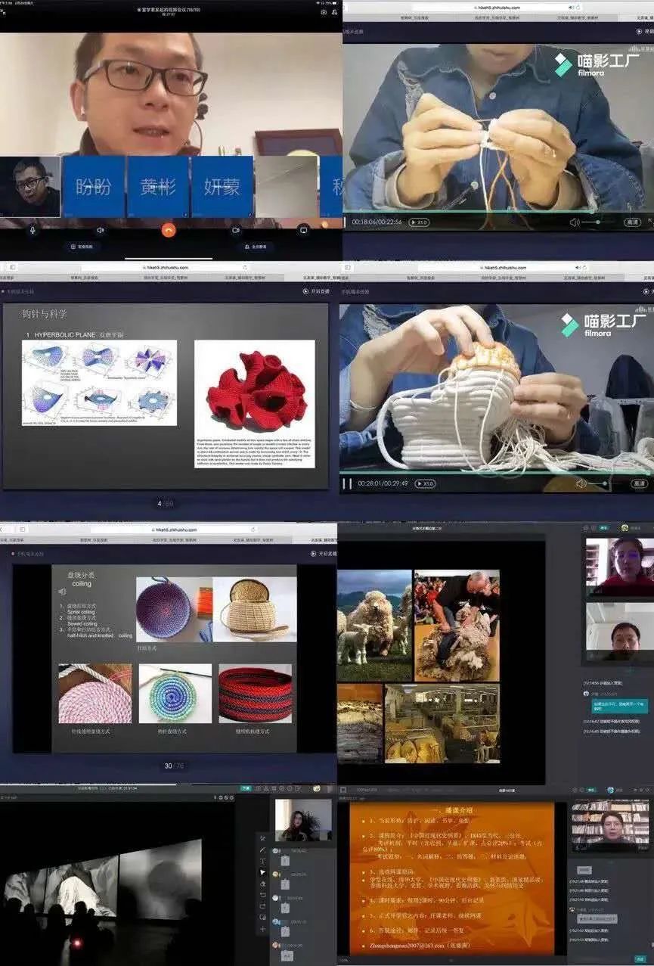Screen dimensions: 654x966
Task: Select participant tile 黄彬
Action: pos(157,187)
